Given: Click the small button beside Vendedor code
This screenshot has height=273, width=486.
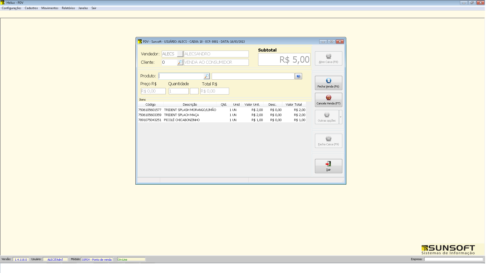Looking at the screenshot, I should coord(180,54).
